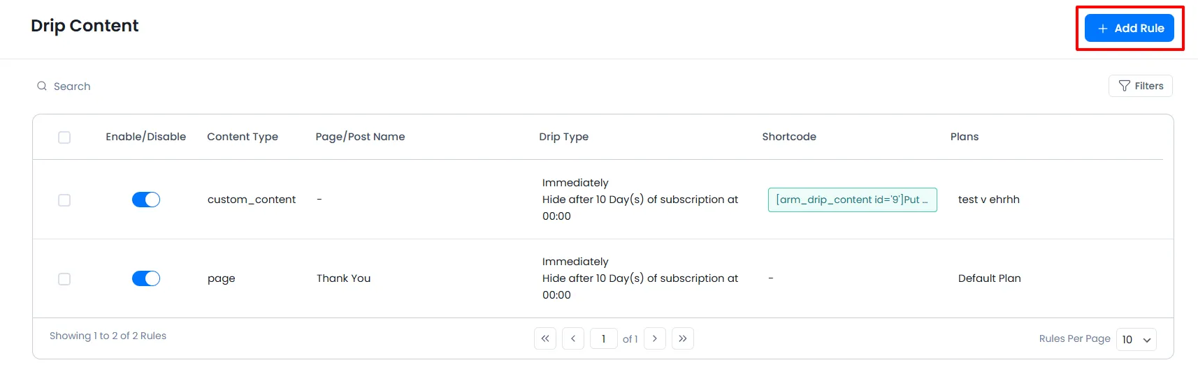Go to the next page arrow
The image size is (1198, 381).
click(655, 339)
